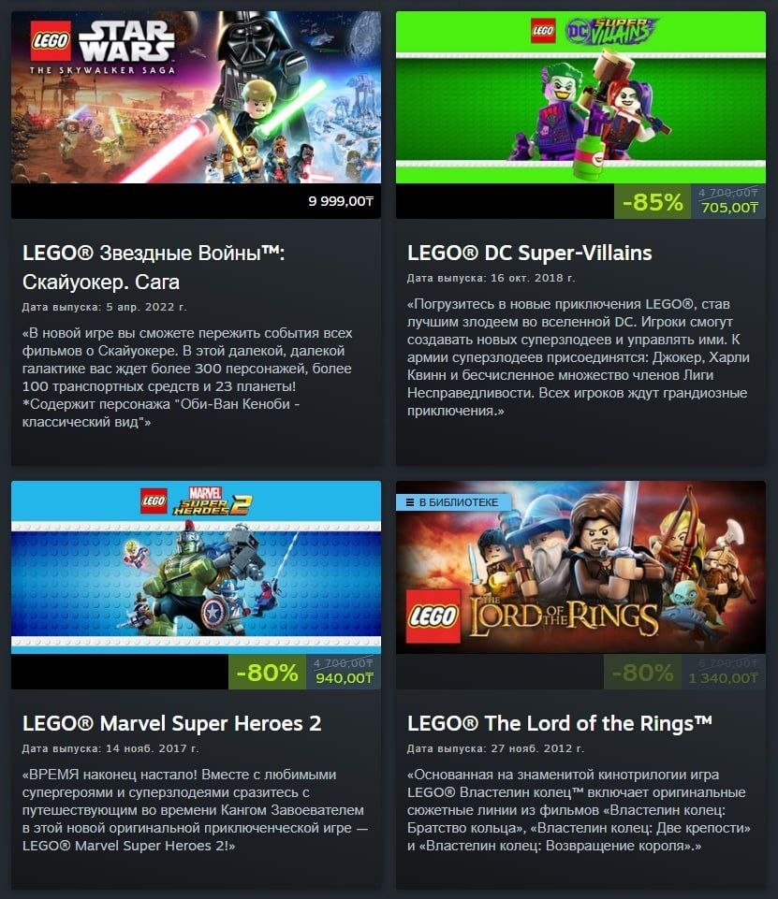Click the DC Super-Villains description text

point(579,357)
